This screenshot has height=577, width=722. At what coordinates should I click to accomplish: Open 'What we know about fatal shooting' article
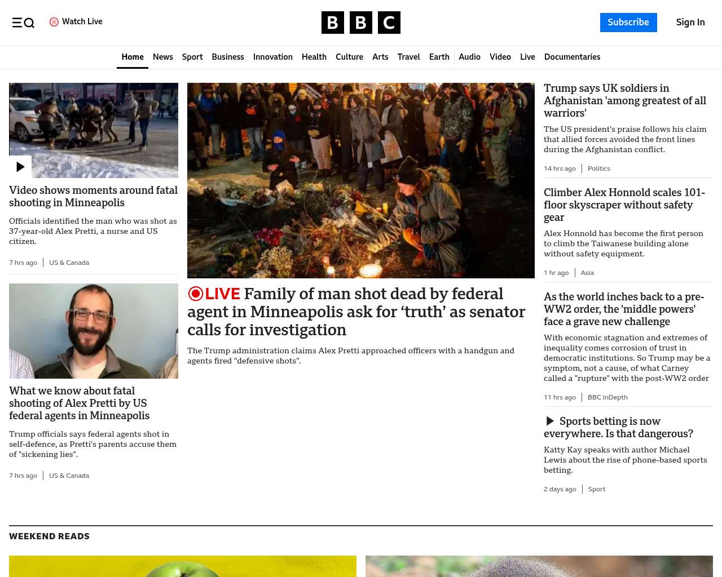80,403
